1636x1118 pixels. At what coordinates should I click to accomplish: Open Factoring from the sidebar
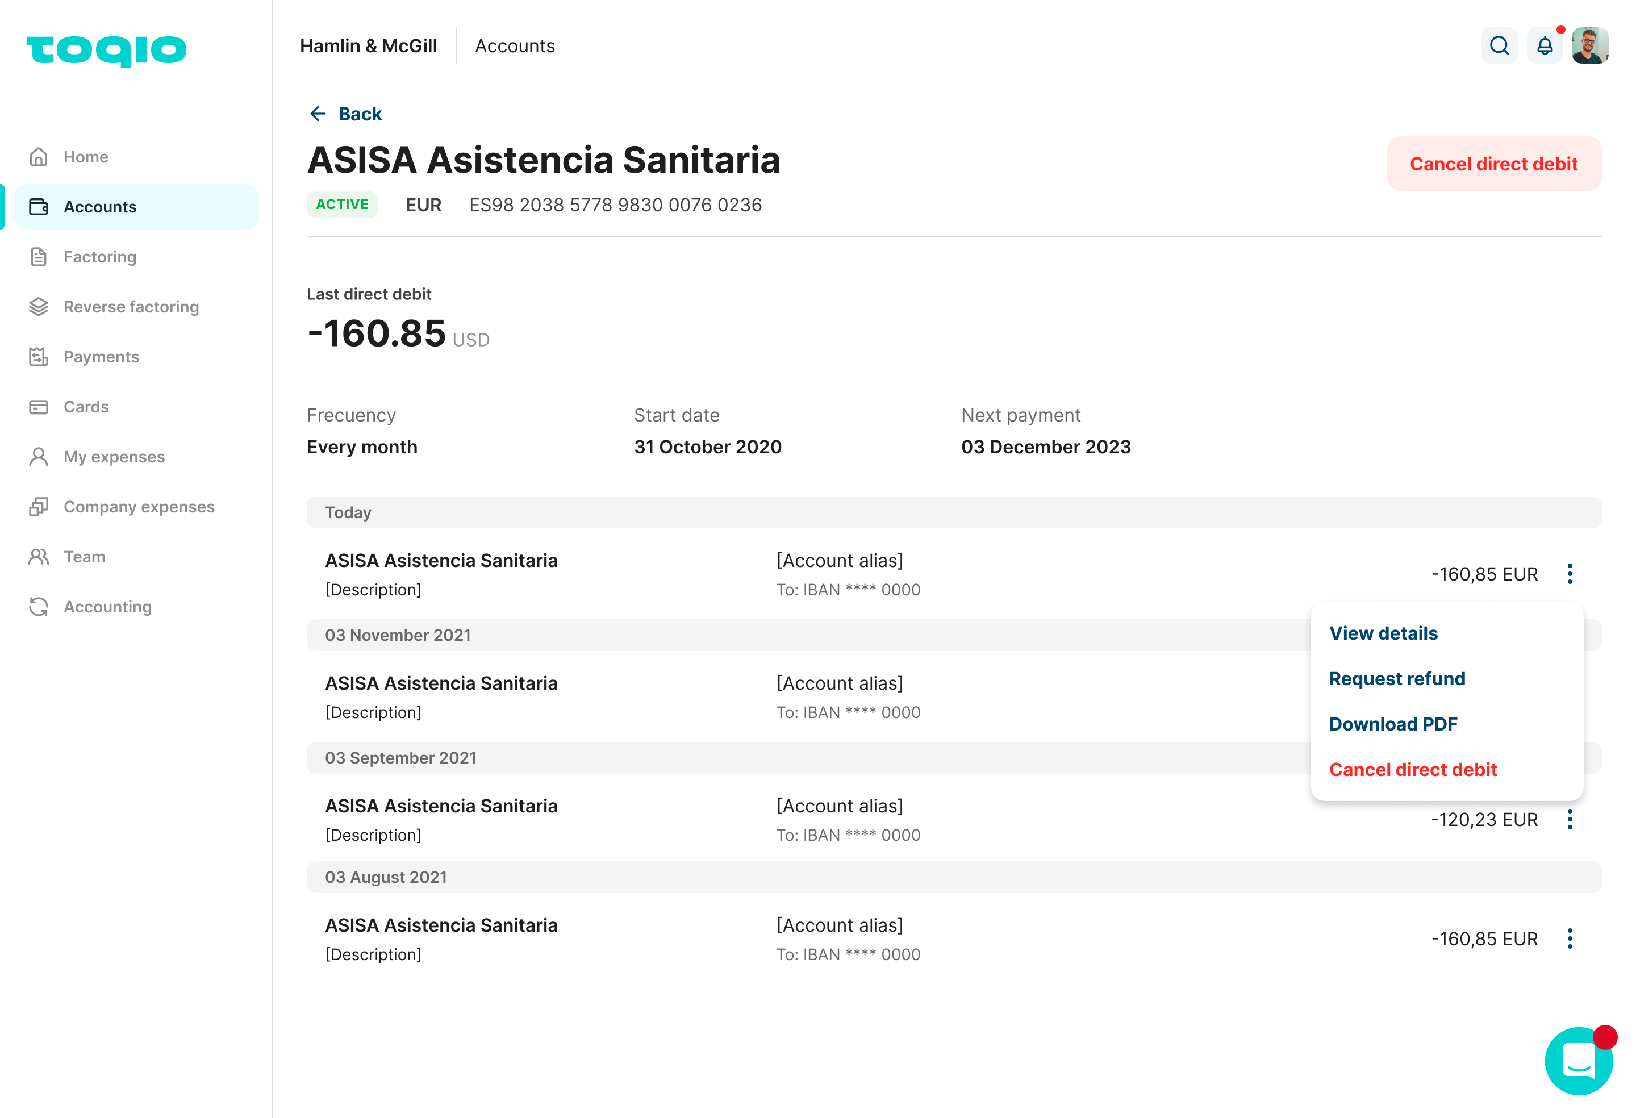point(99,256)
